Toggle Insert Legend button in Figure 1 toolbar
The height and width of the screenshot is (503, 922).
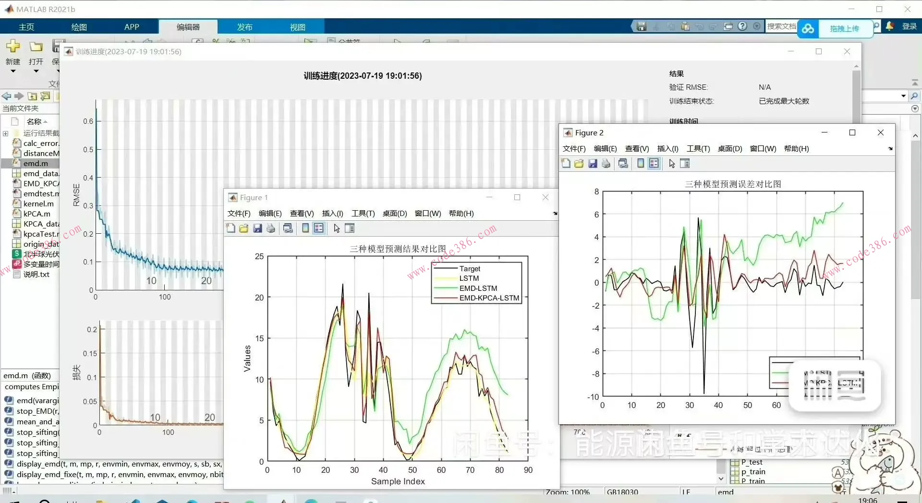click(x=319, y=228)
